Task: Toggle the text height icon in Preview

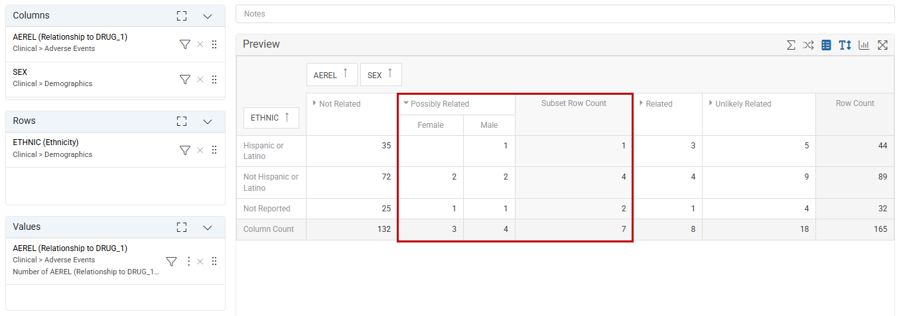Action: point(845,45)
